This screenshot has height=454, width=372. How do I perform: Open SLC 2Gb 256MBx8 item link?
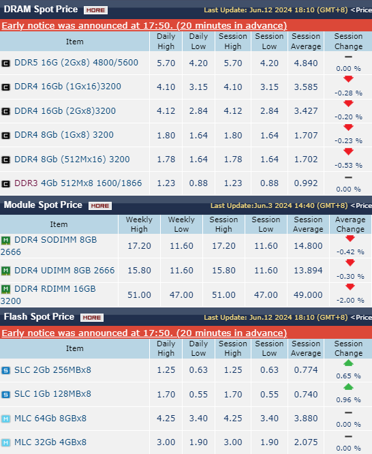52,370
